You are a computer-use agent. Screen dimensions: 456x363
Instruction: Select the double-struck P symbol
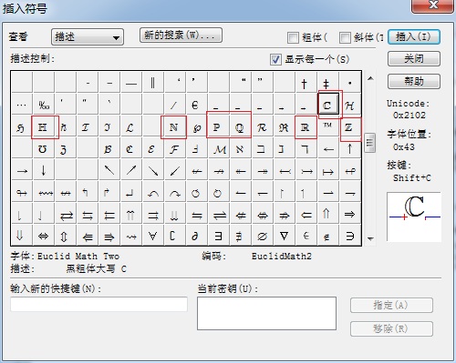coord(219,127)
